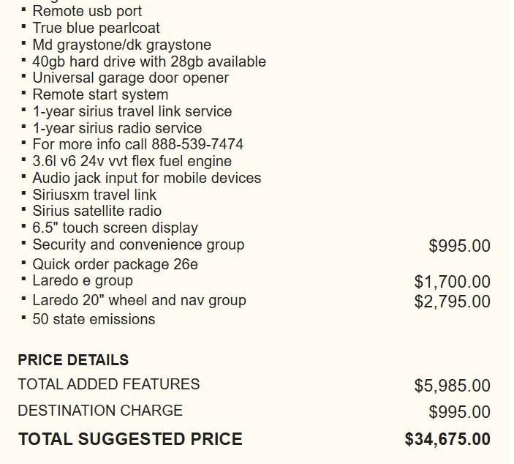Click "Md graystone/dk graystone" list entry
The width and height of the screenshot is (514, 464).
click(x=121, y=45)
